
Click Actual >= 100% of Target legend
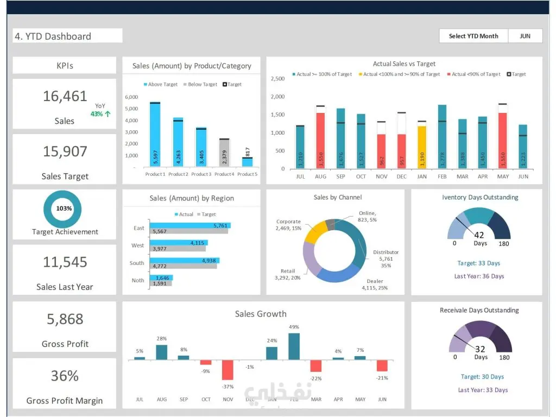tap(322, 74)
